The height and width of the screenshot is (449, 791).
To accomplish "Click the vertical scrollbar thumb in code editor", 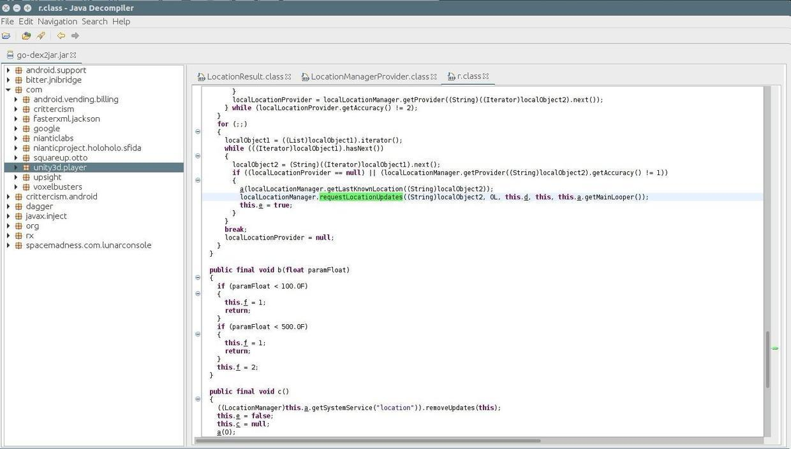I will tap(767, 359).
